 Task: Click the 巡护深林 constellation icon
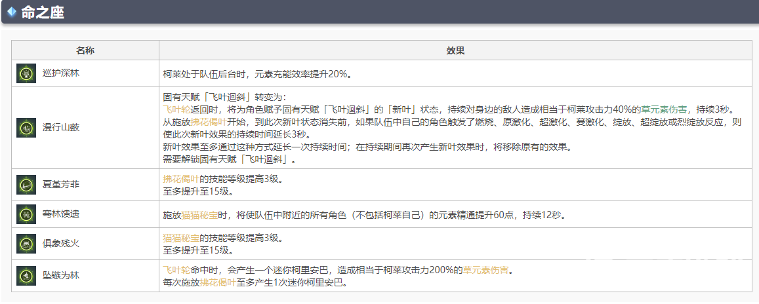click(26, 73)
